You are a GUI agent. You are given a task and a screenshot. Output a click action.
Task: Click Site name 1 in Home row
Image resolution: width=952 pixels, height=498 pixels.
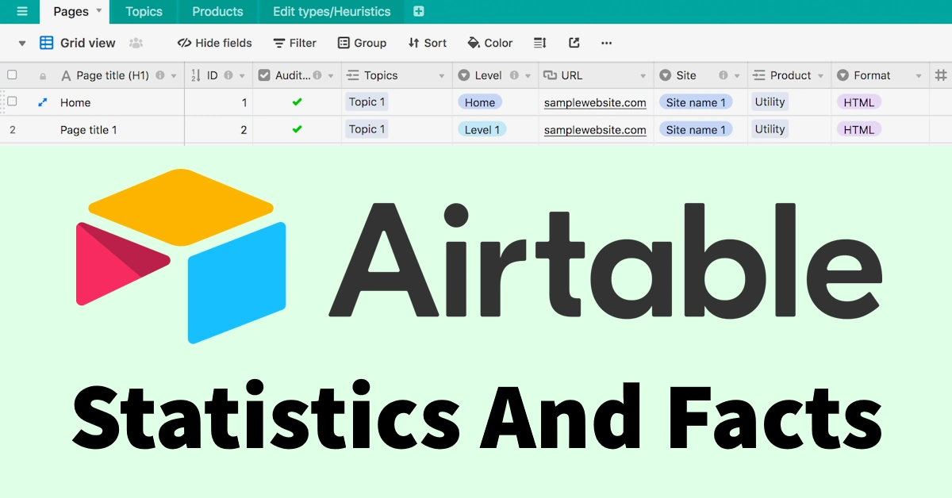(x=696, y=102)
